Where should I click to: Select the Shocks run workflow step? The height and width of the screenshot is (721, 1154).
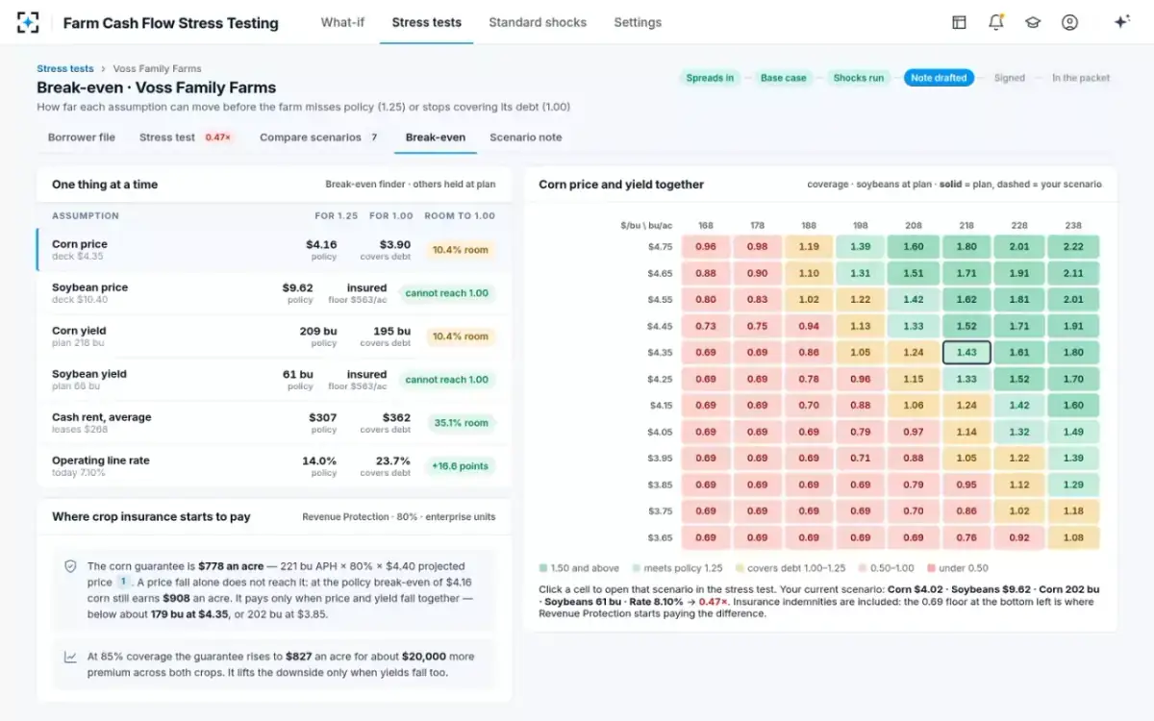point(859,78)
